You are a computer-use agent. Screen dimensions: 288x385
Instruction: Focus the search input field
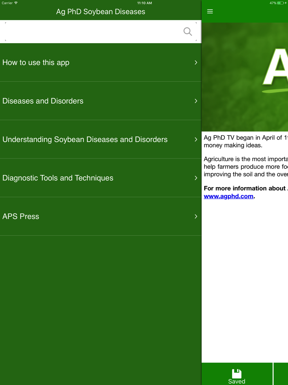coord(101,32)
